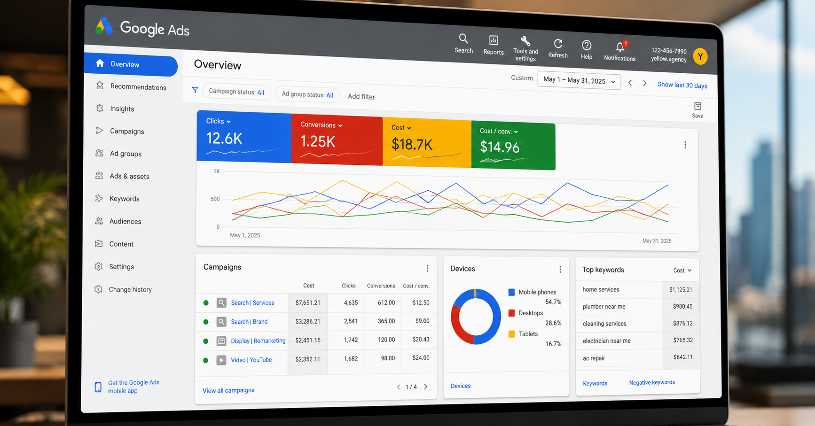
Task: Open the Search magnifier in the top bar
Action: (463, 39)
